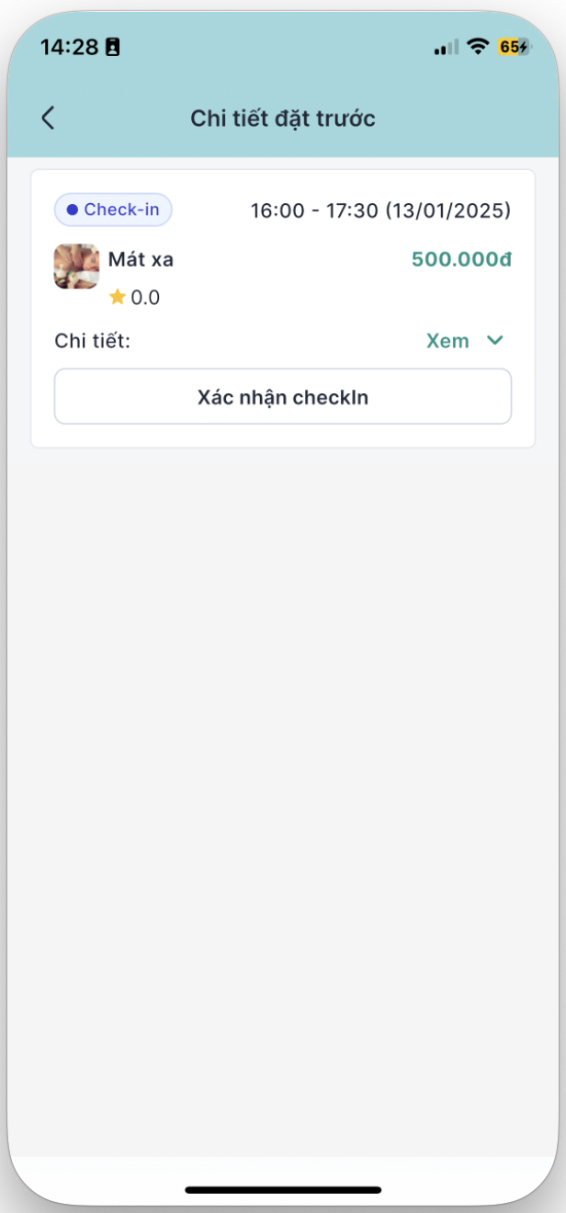
Task: Click the yellow star rating icon
Action: tap(117, 297)
